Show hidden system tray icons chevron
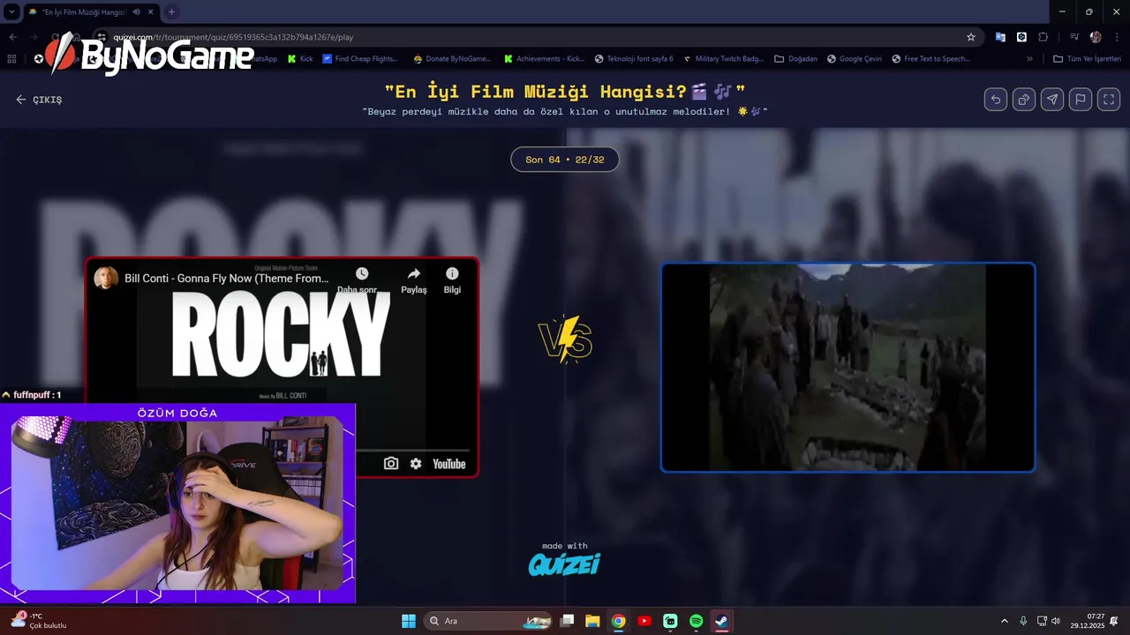 coord(1004,621)
